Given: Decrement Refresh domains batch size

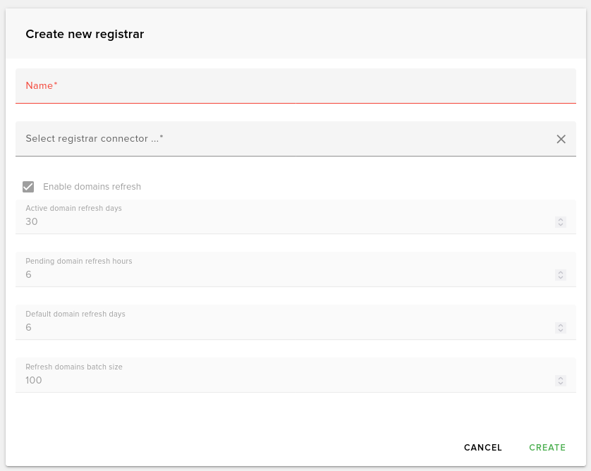Looking at the screenshot, I should pyautogui.click(x=561, y=383).
